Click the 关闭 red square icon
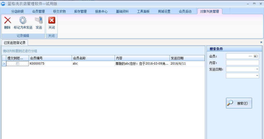264x139 pixels. pos(52,20)
